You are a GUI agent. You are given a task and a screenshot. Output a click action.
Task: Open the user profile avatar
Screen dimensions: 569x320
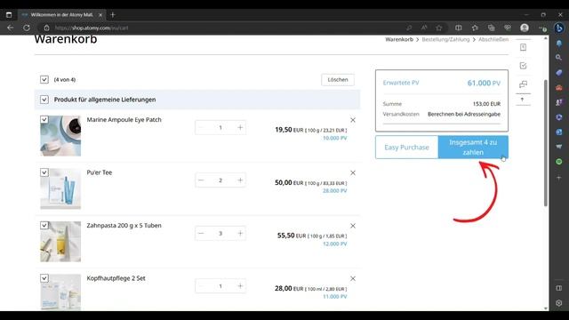525,28
